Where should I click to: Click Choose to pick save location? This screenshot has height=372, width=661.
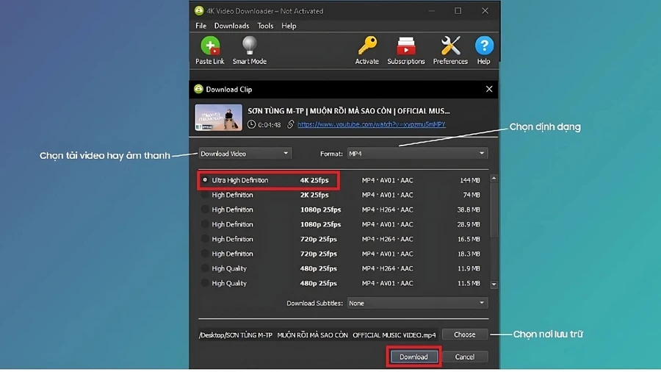coord(465,335)
